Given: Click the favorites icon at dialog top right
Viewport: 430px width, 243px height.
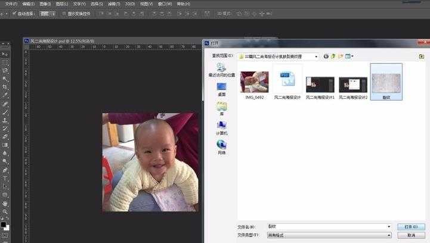Looking at the screenshot, I should (x=422, y=57).
